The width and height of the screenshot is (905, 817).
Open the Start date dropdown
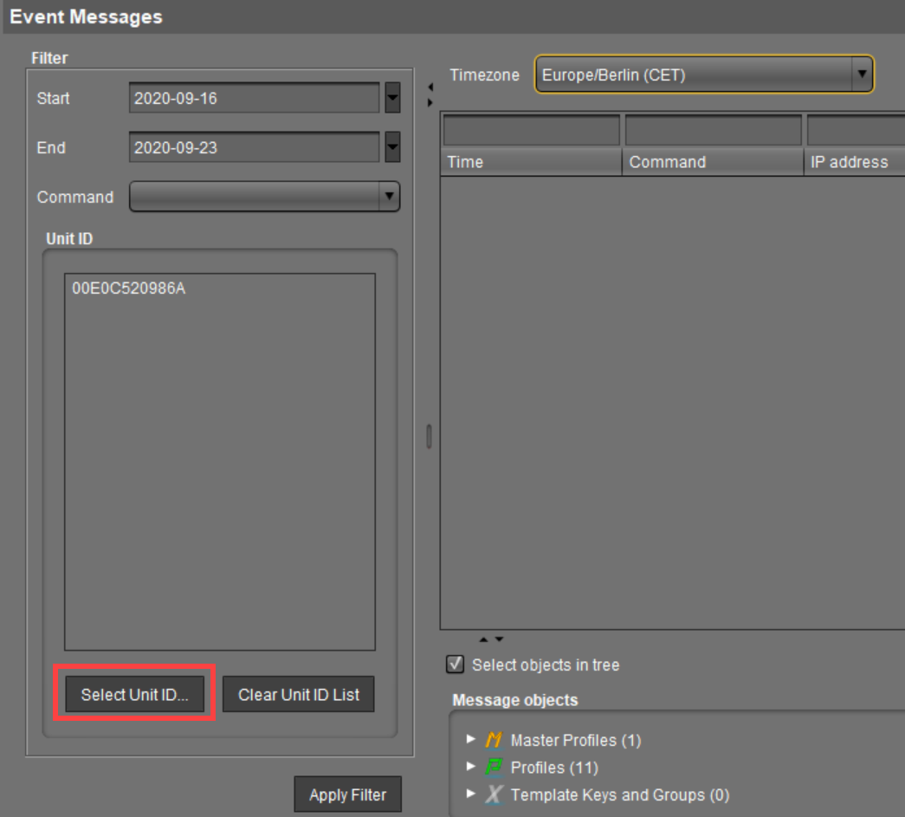(392, 98)
